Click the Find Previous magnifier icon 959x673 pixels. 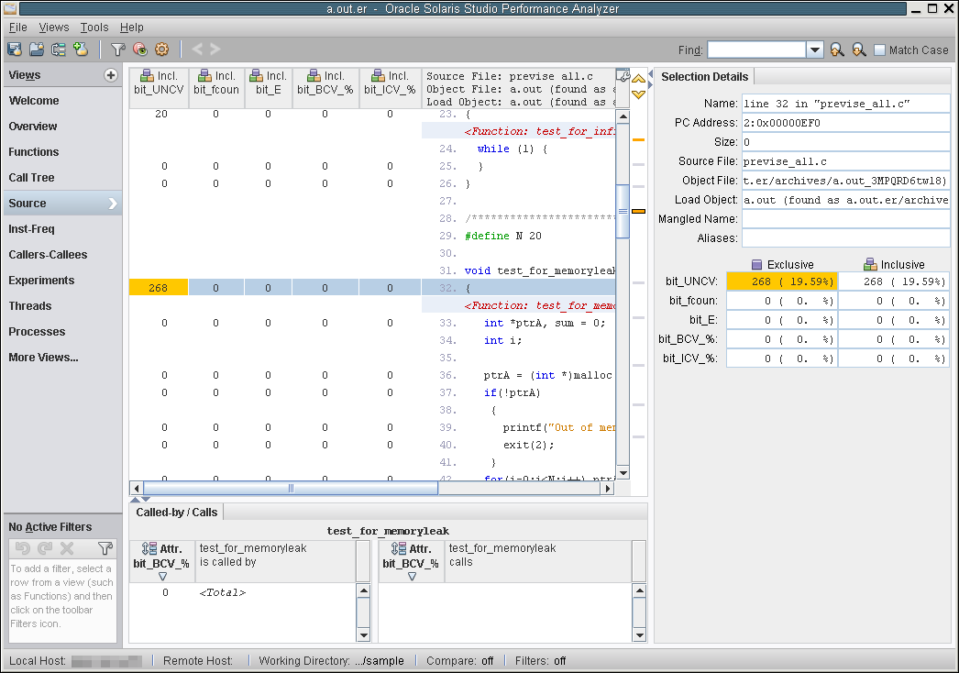click(x=837, y=50)
